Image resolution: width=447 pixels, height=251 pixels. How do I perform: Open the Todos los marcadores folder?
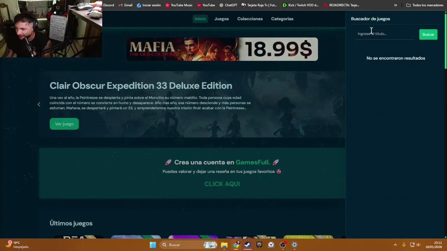tap(425, 5)
